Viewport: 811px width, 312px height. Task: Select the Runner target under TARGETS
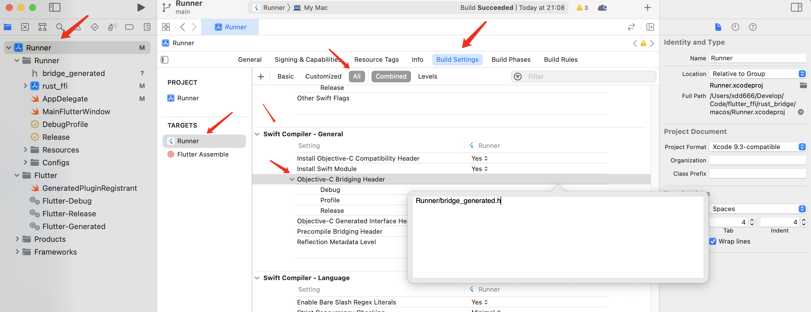point(204,141)
